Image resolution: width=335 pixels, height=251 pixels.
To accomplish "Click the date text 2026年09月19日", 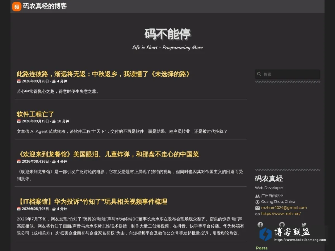I will coord(35,121).
